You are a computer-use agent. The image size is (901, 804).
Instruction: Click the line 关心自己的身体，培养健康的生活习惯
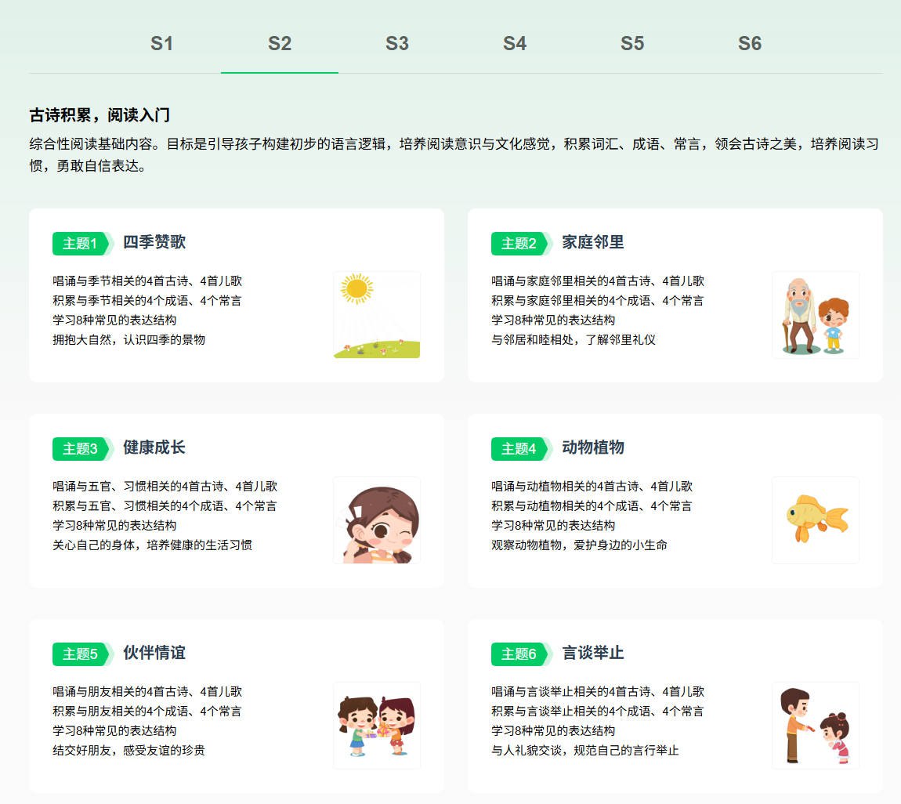(x=152, y=545)
